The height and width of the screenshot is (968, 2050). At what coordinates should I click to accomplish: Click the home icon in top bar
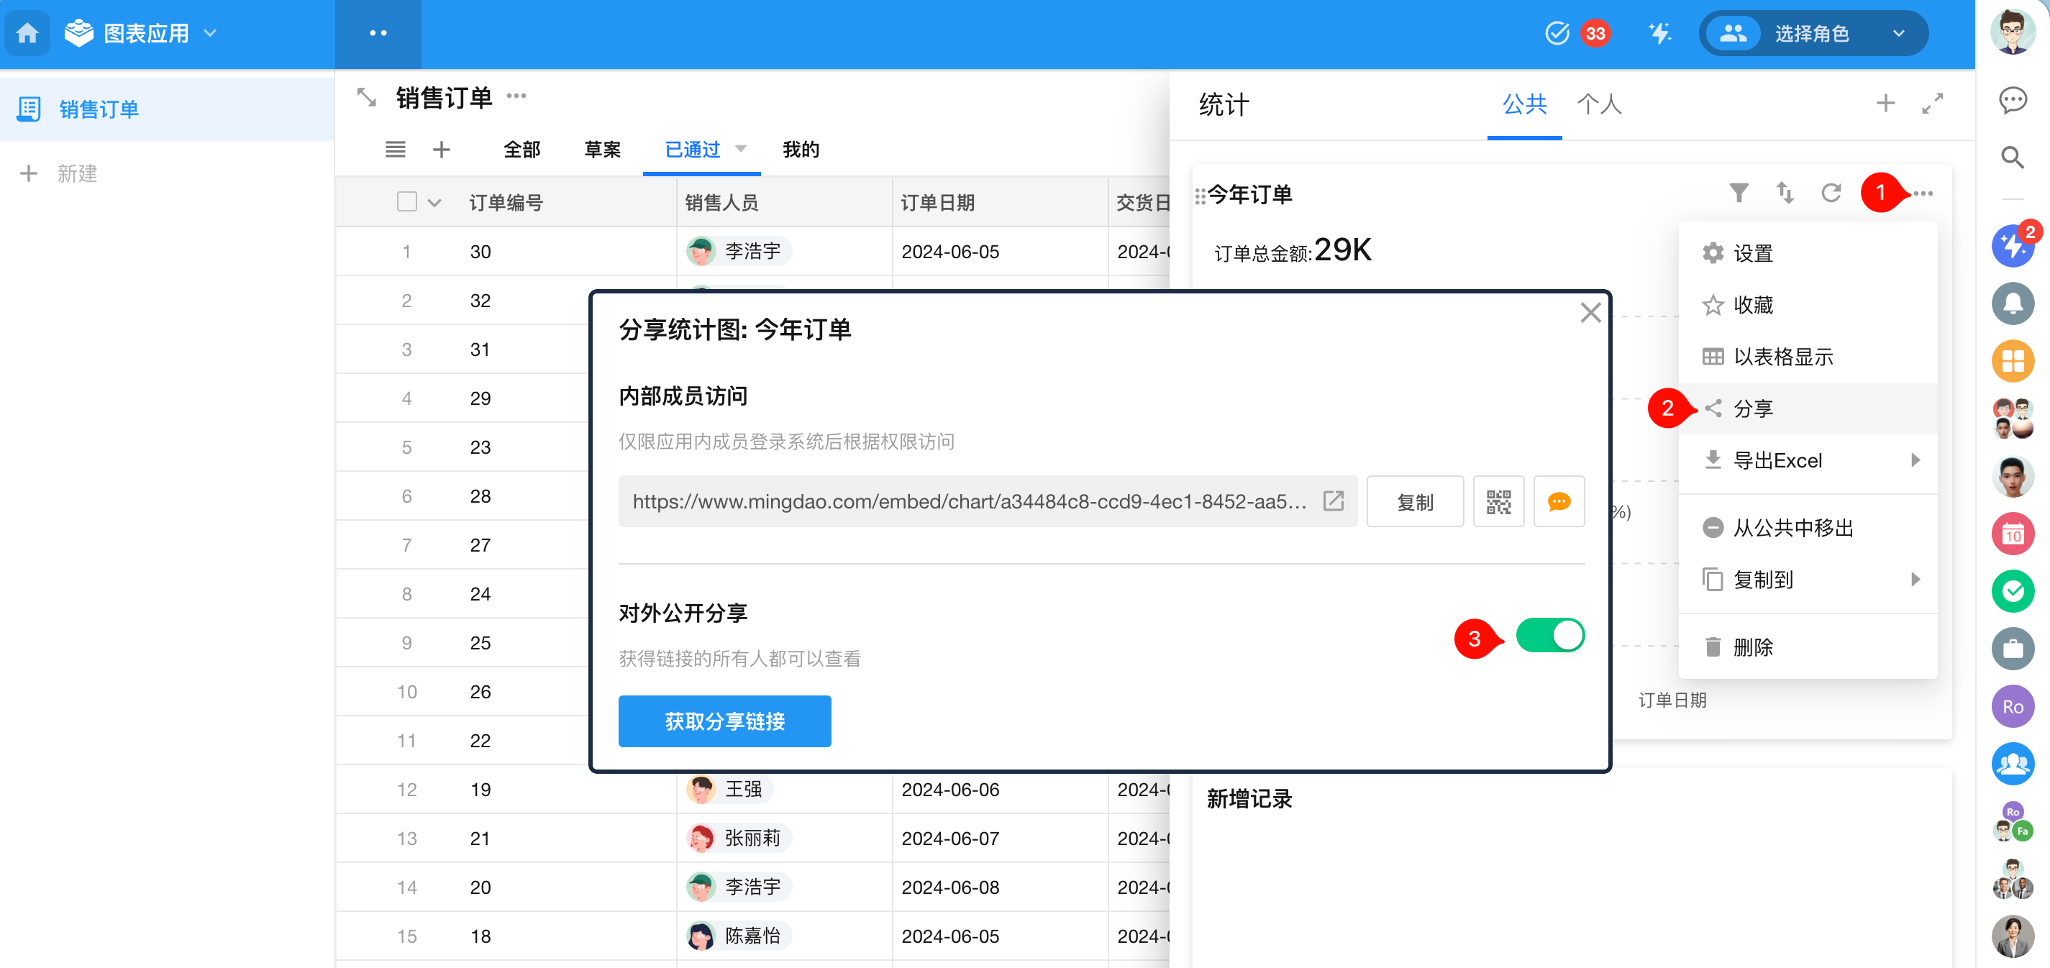28,33
